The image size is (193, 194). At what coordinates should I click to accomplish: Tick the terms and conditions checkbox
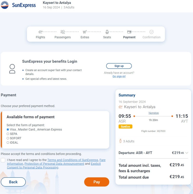point(3,160)
